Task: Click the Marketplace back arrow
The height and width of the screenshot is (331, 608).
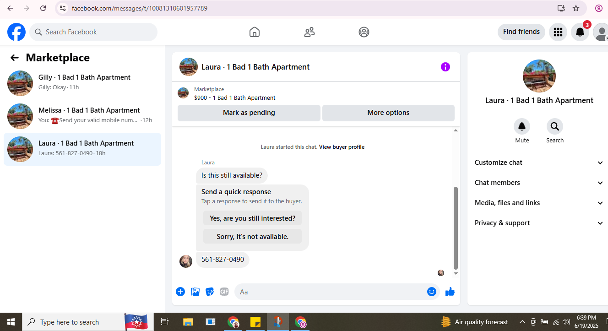Action: [15, 58]
